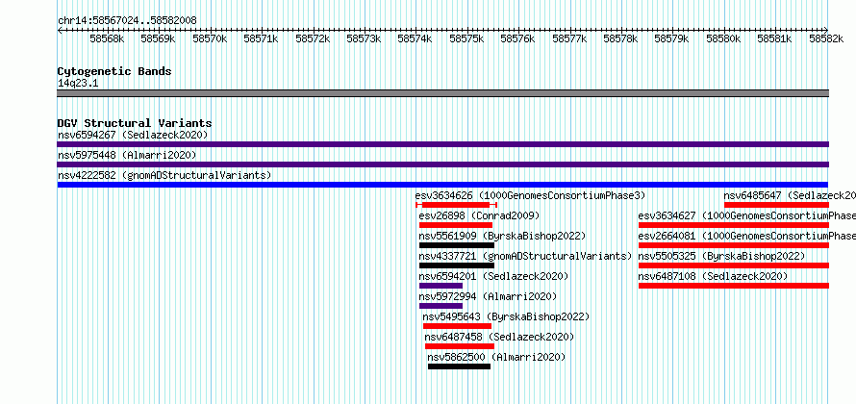Select the purple bar under nsv6594267
This screenshot has width=856, height=404.
tap(442, 144)
